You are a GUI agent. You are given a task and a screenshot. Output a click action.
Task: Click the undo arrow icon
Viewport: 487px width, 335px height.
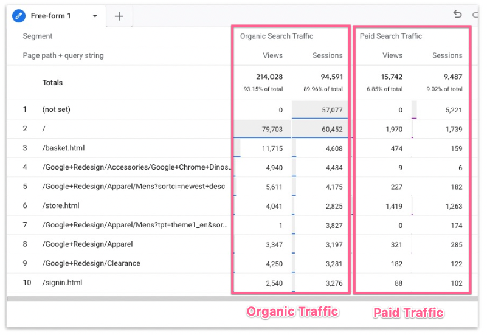[x=457, y=14]
